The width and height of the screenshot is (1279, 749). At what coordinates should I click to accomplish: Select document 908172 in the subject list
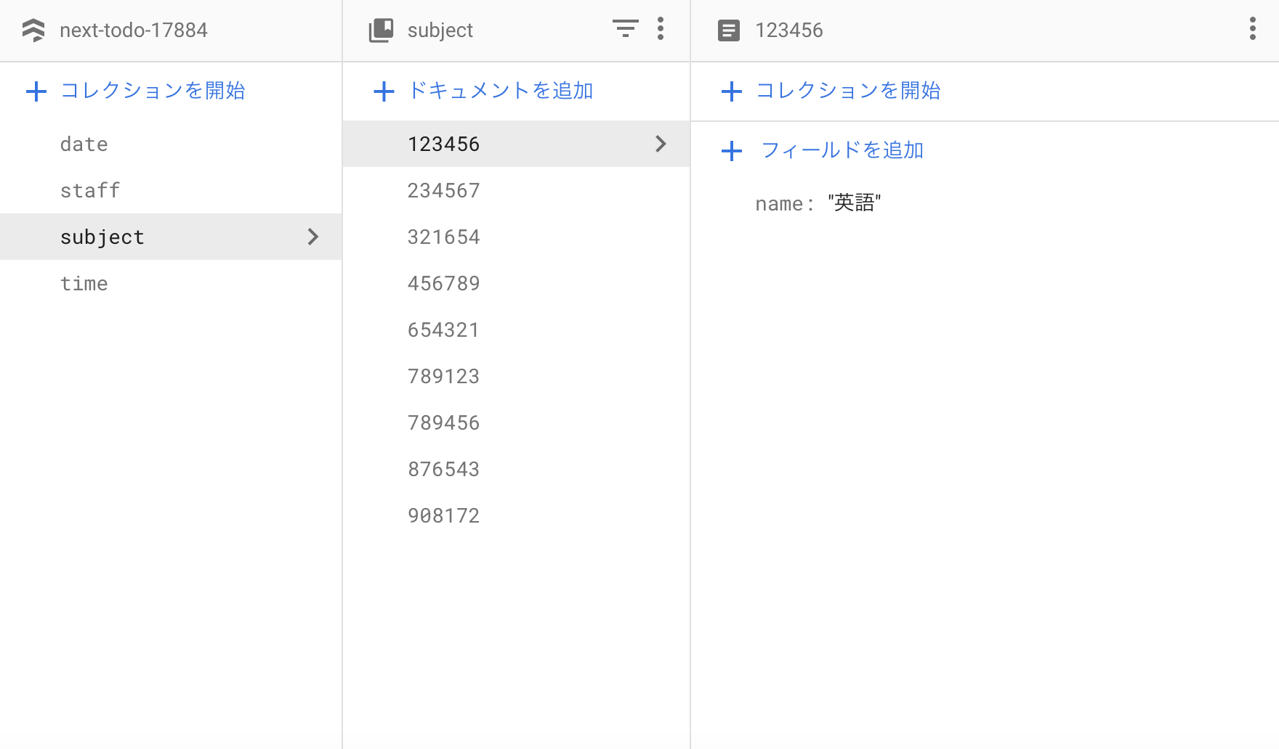pyautogui.click(x=443, y=515)
